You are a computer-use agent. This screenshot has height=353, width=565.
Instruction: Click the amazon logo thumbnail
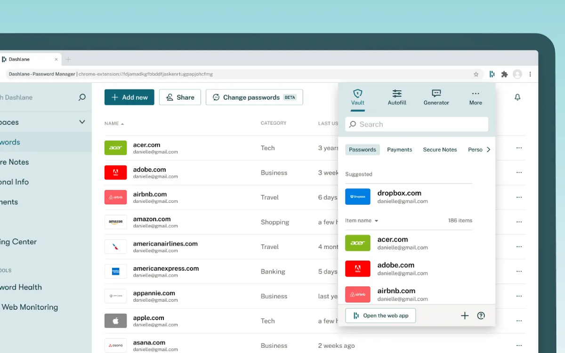click(115, 222)
